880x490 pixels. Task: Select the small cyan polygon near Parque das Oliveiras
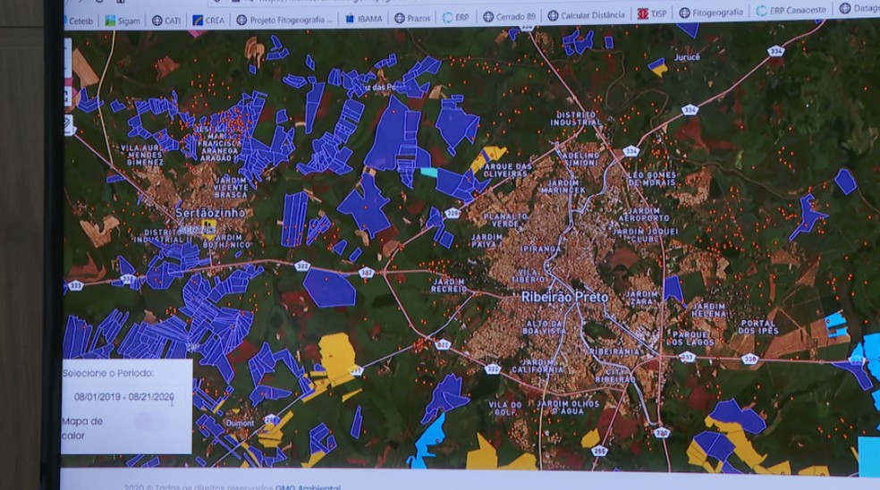pos(428,173)
